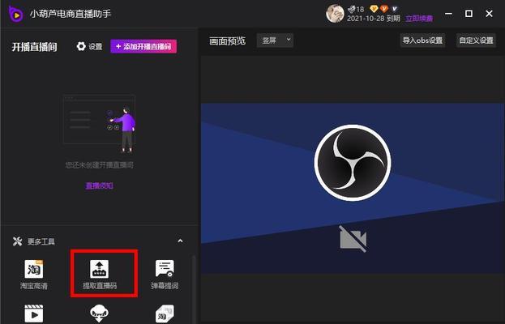This screenshot has width=505, height=324.
Task: Collapse the 更多工具 section
Action: click(180, 241)
